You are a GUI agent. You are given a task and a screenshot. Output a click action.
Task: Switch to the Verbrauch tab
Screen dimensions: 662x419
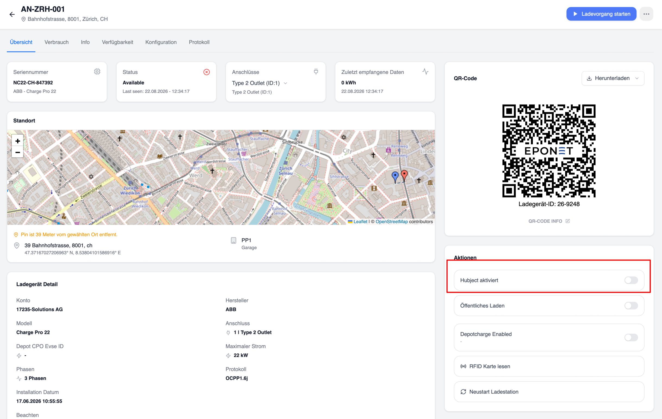(x=57, y=42)
